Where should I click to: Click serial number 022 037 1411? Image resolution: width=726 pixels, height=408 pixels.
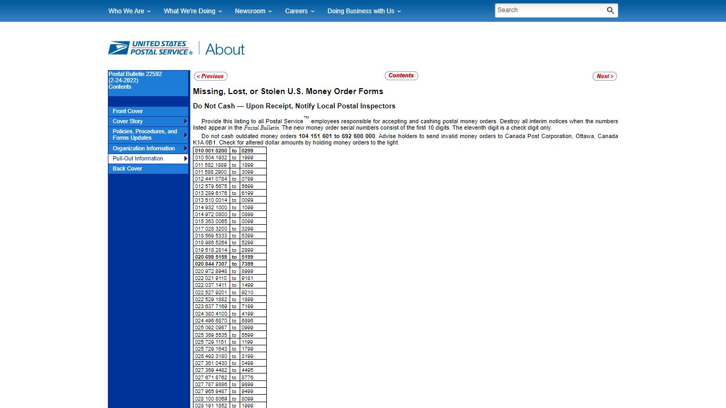pos(211,285)
